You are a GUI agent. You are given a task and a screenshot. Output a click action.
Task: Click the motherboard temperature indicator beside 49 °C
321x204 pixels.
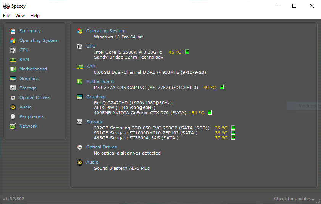[x=221, y=87]
